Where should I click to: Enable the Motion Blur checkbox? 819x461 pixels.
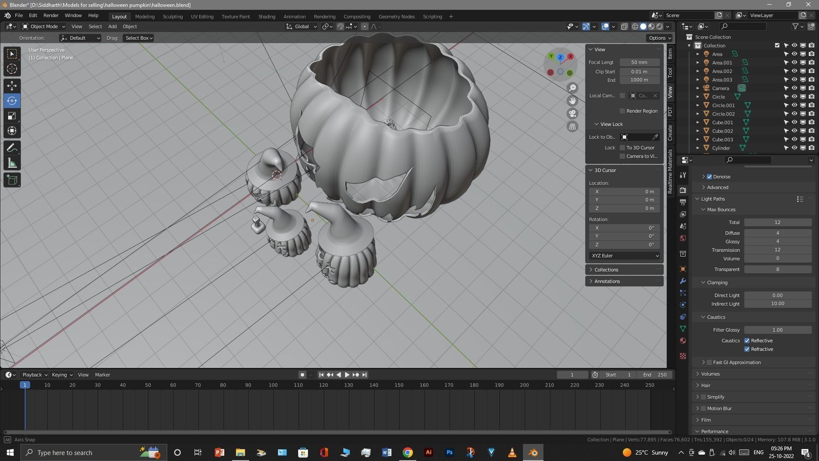click(703, 408)
